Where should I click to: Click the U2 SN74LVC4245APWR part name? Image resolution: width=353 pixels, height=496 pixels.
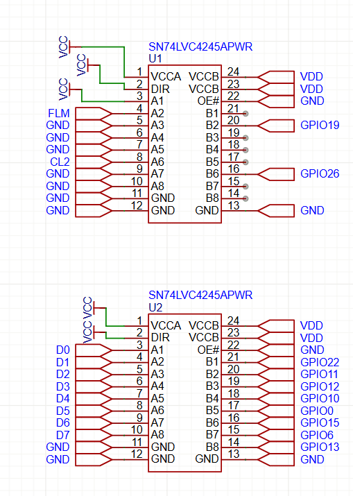[x=200, y=295]
